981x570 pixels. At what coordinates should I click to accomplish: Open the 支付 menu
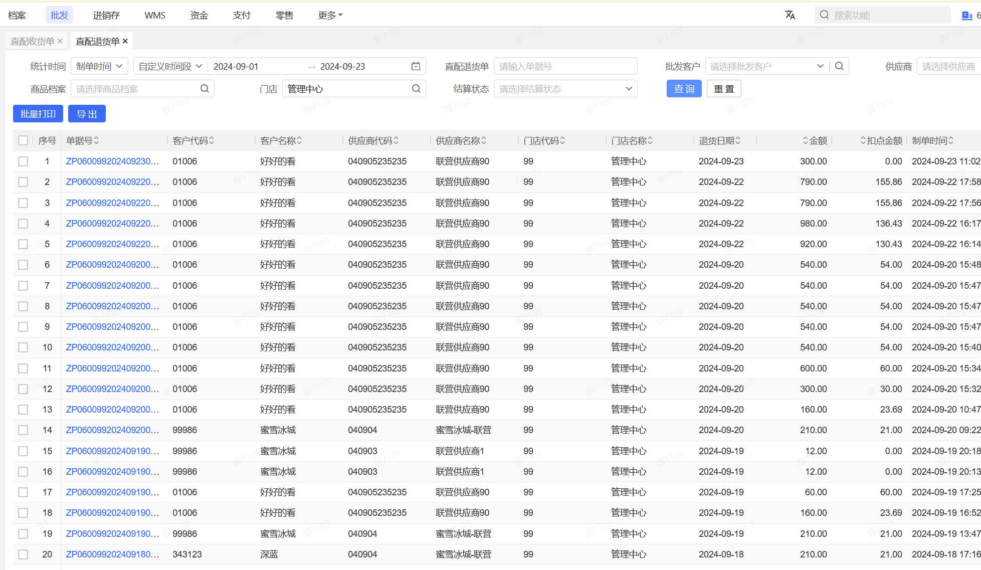242,15
